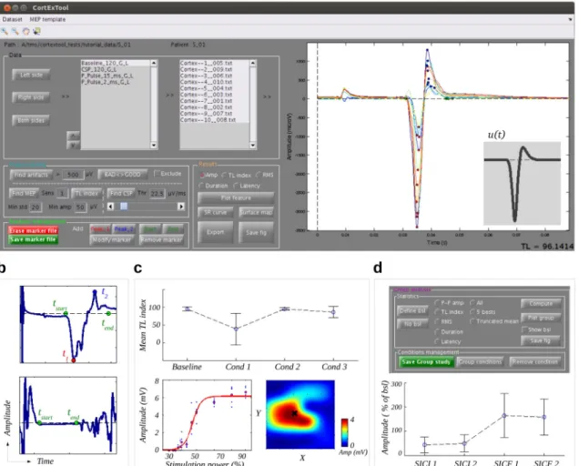Select the zoom out magnifier tool
Viewport: 579px width, 466px height.
click(x=15, y=32)
